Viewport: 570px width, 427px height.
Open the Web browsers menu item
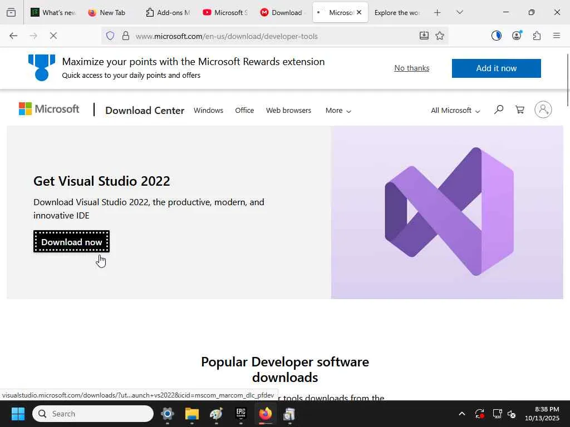288,111
